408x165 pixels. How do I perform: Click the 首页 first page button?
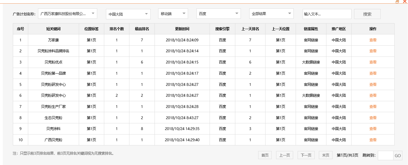tap(264, 155)
